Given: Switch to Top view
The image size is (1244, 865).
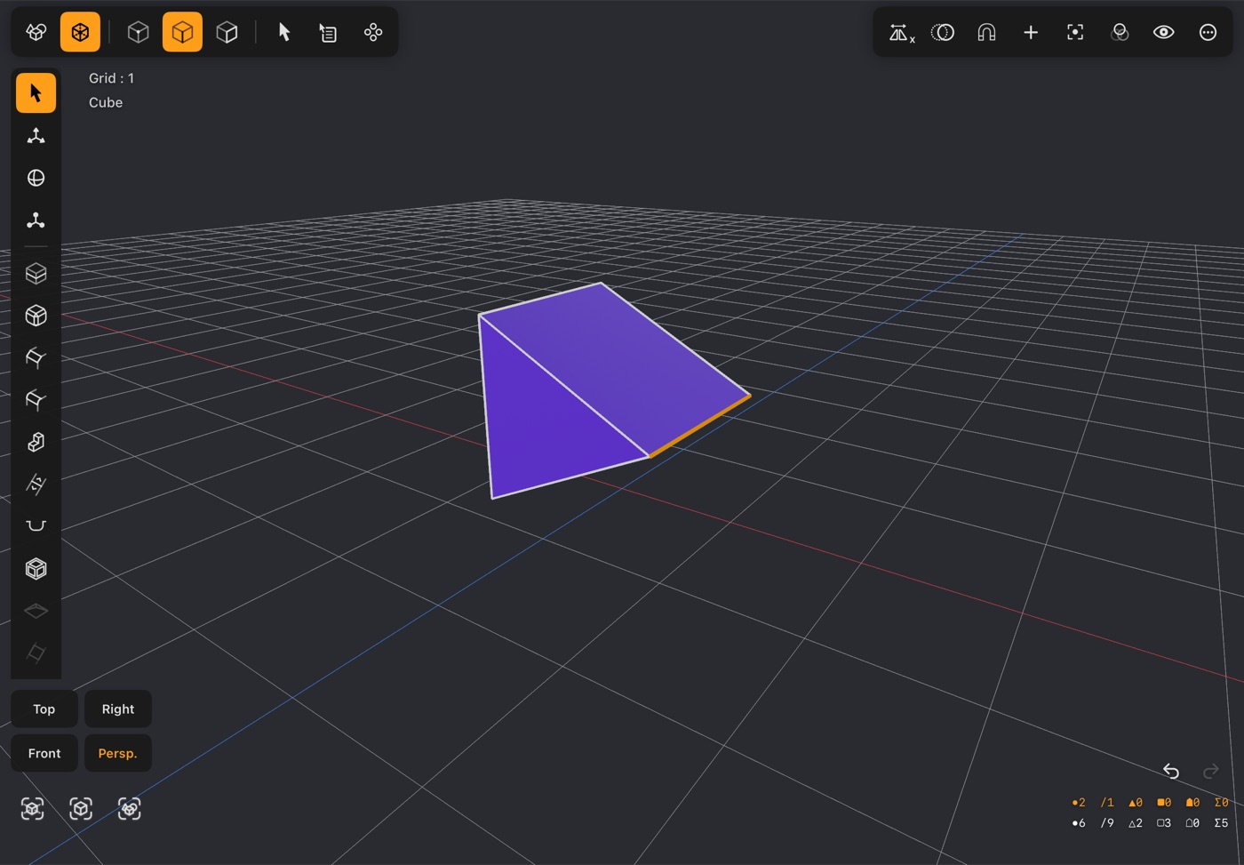Looking at the screenshot, I should point(44,709).
